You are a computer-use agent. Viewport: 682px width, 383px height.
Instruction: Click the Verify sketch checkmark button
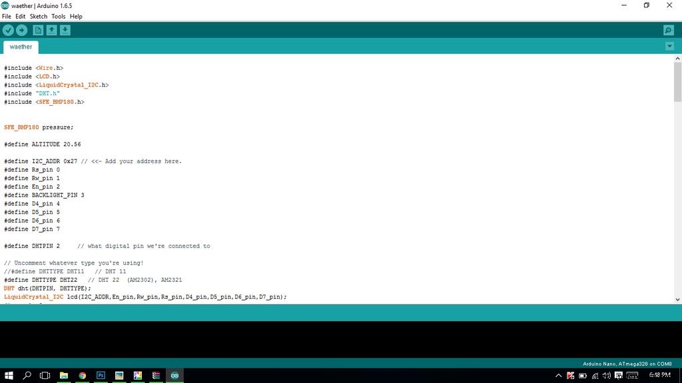pos(8,30)
